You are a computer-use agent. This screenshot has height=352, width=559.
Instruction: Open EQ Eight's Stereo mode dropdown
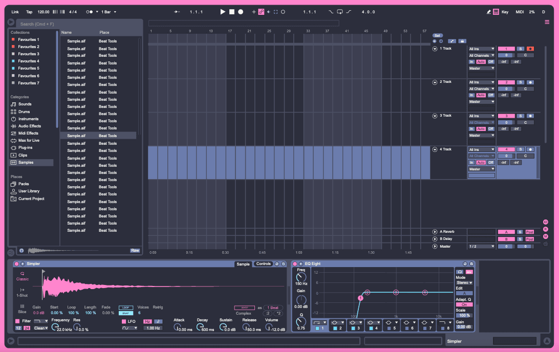[464, 282]
